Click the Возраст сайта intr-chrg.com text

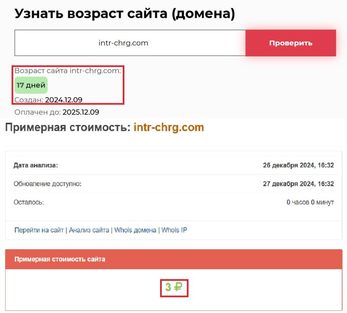click(x=68, y=71)
